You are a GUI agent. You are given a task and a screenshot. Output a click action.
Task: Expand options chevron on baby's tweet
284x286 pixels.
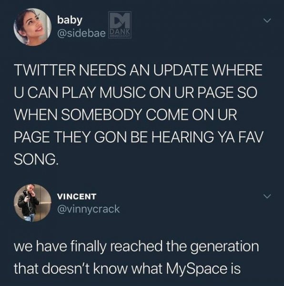coord(267,20)
